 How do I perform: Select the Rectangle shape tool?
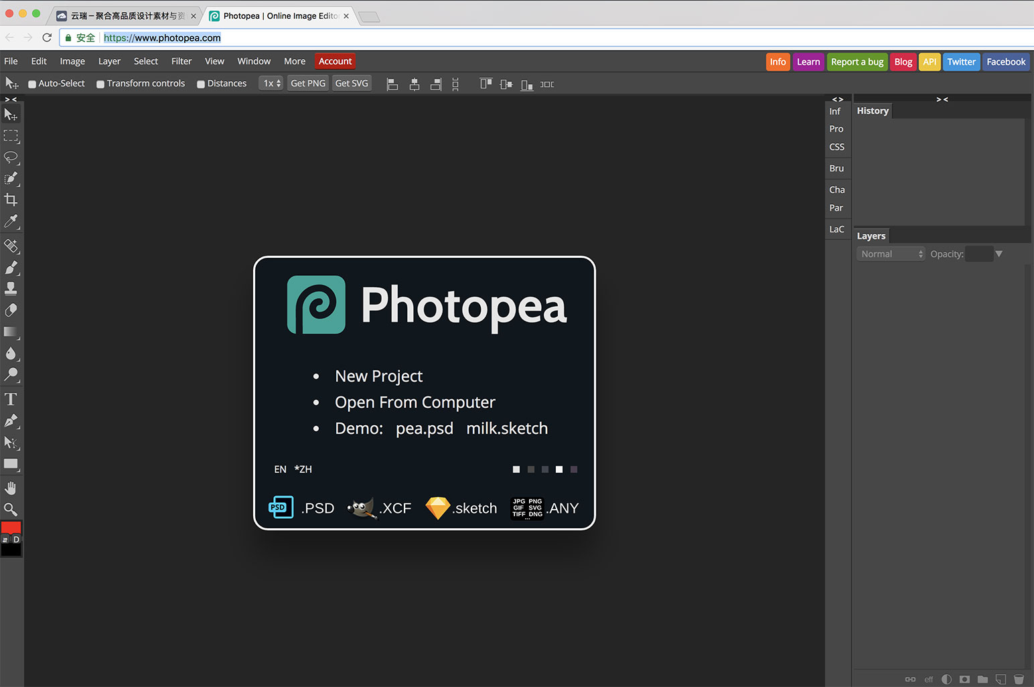pyautogui.click(x=11, y=463)
